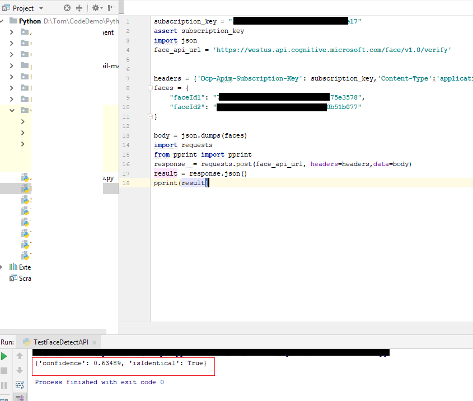
Task: Click the Up the Stack Trace arrow
Action: click(x=20, y=356)
